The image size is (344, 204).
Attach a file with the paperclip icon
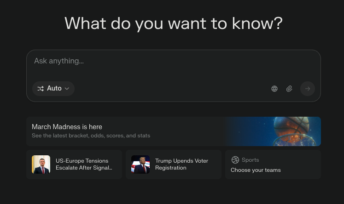(x=289, y=89)
